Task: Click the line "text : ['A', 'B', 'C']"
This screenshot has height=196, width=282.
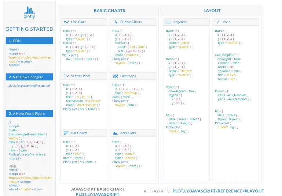Action: 79,97
